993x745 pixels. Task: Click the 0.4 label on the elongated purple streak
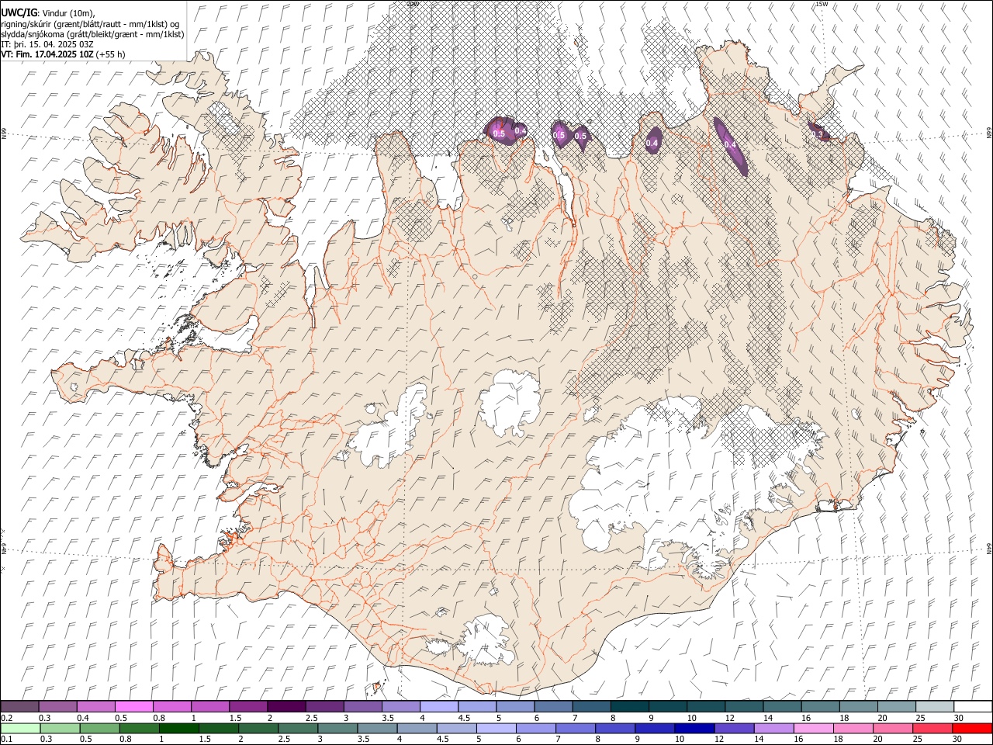click(x=729, y=144)
